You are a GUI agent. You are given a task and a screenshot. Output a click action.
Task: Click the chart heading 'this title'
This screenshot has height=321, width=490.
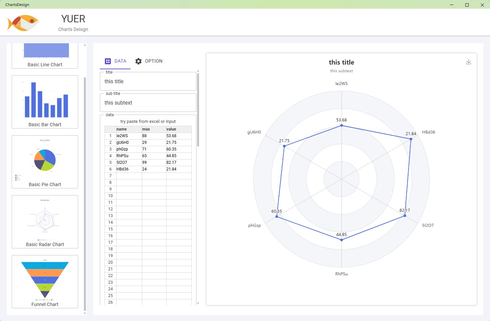click(x=342, y=62)
